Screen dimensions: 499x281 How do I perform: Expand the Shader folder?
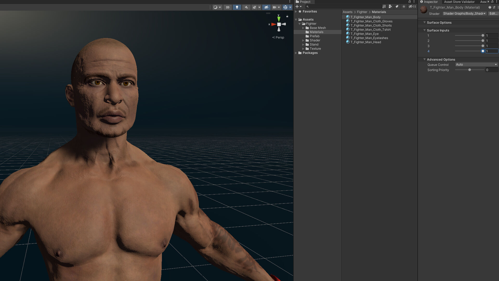click(x=303, y=40)
